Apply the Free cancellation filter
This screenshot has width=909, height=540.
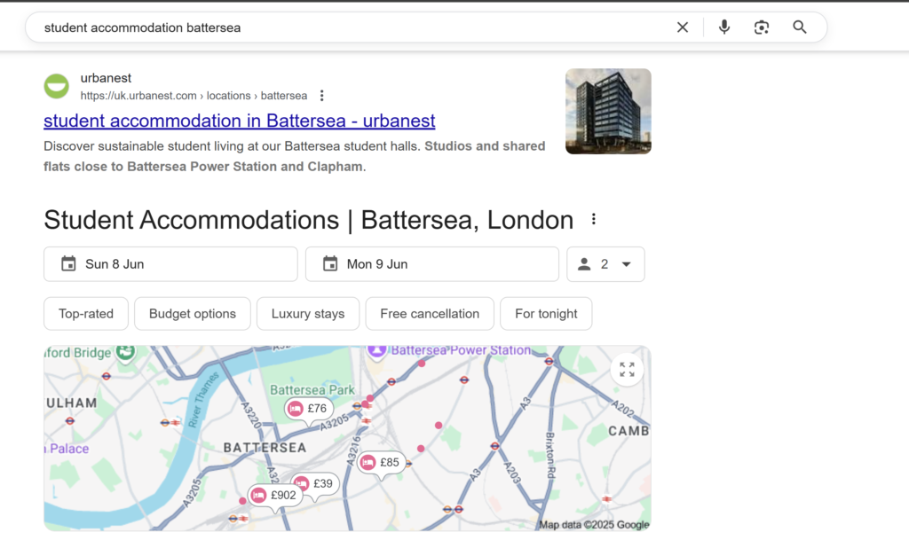point(430,314)
